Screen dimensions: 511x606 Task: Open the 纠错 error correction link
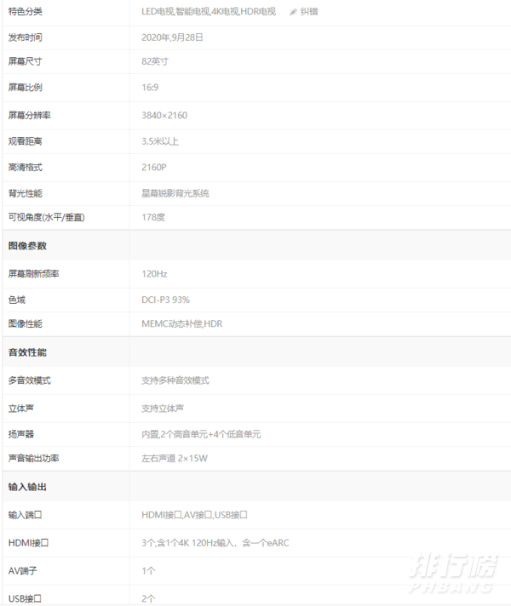click(x=308, y=12)
